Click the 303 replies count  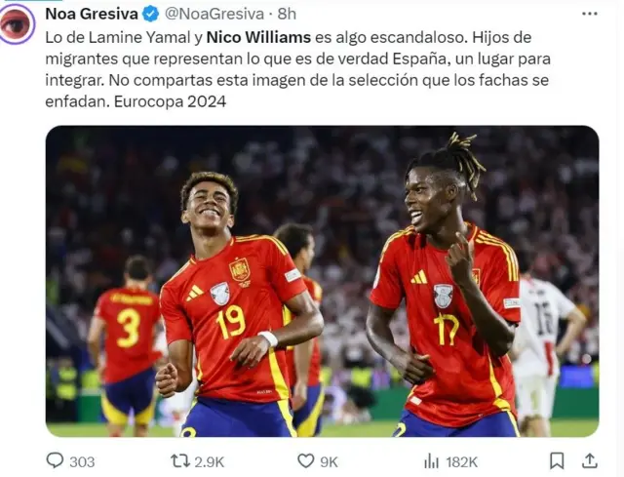coord(82,461)
